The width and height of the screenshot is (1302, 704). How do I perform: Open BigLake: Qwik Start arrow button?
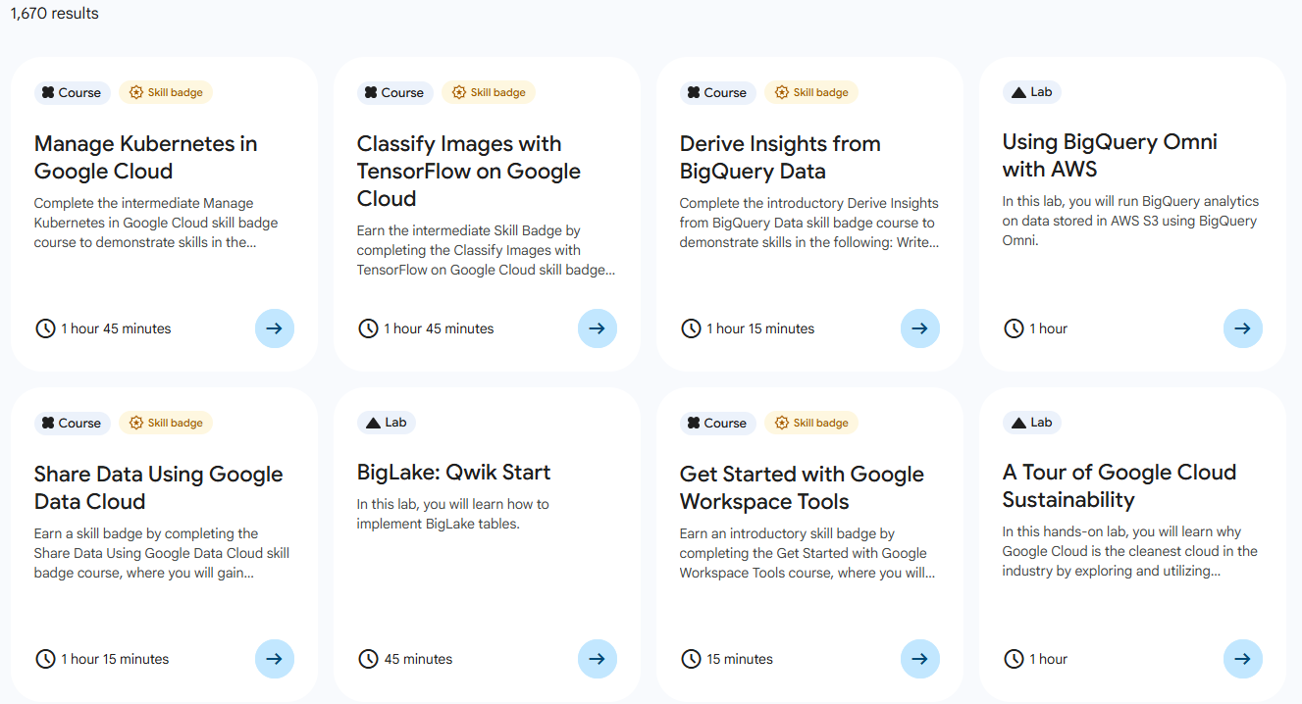click(597, 659)
